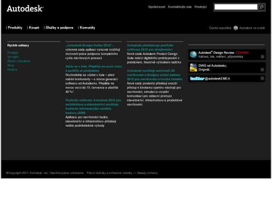The image size is (272, 204).
Task: Open Autodesk rozšiřuje možnosti 3D headline
Action: click(x=155, y=75)
